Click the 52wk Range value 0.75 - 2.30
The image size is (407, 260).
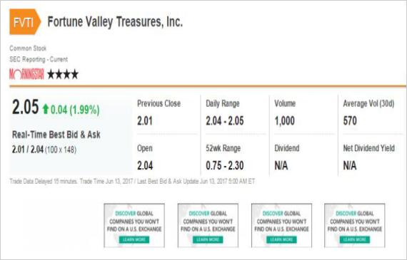click(225, 165)
